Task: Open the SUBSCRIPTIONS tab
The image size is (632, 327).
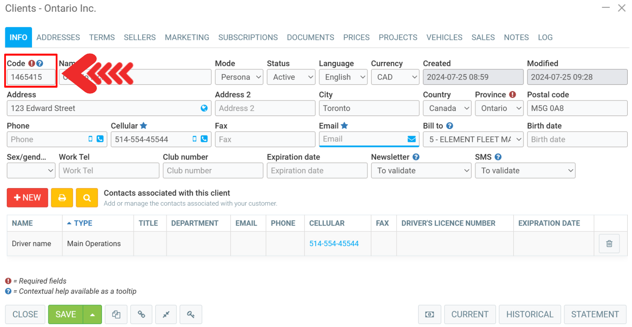Action: coord(248,38)
